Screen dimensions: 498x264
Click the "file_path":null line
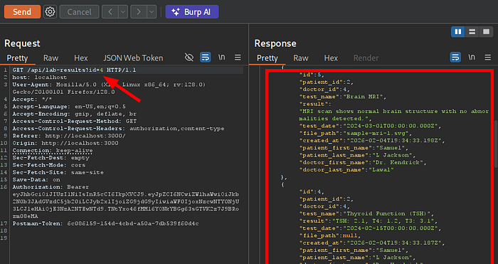330,236
